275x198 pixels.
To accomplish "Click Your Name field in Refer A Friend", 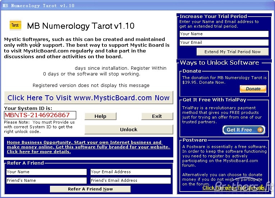I will click(46, 172).
